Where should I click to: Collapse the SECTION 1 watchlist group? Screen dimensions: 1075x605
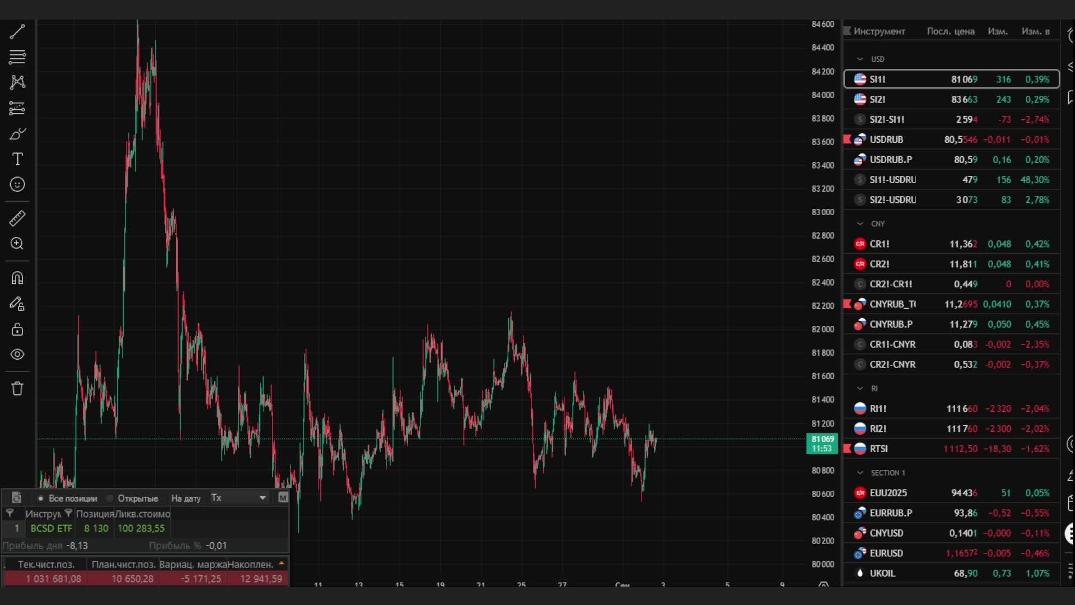pos(860,472)
